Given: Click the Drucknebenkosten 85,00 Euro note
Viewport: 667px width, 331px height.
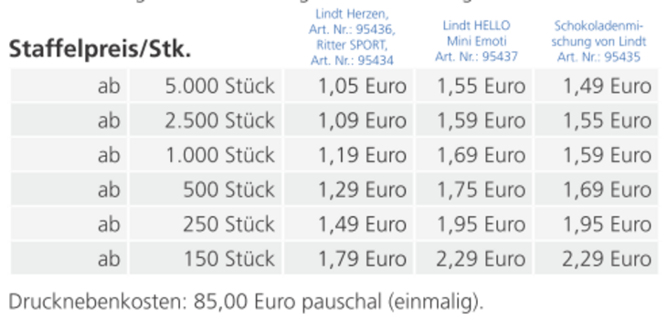Looking at the screenshot, I should (x=246, y=302).
